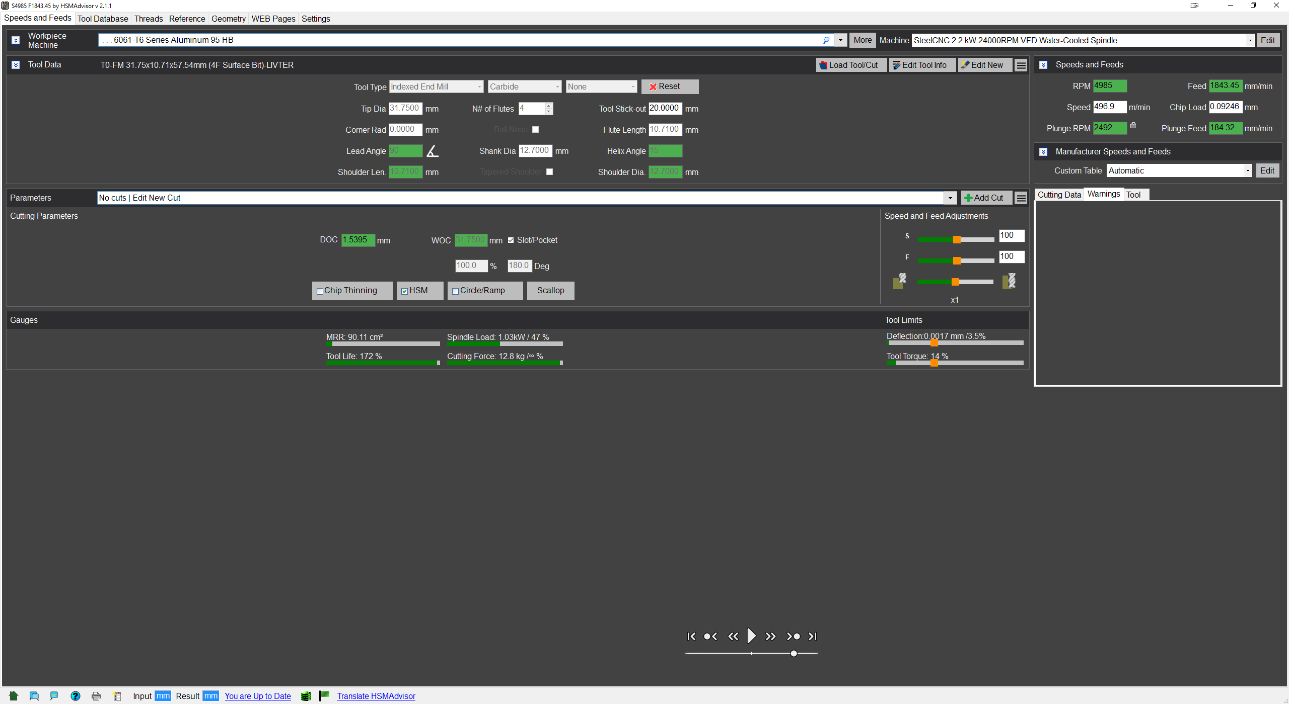Viewport: 1289px width, 704px height.
Task: Click the Add Cut button
Action: [985, 198]
